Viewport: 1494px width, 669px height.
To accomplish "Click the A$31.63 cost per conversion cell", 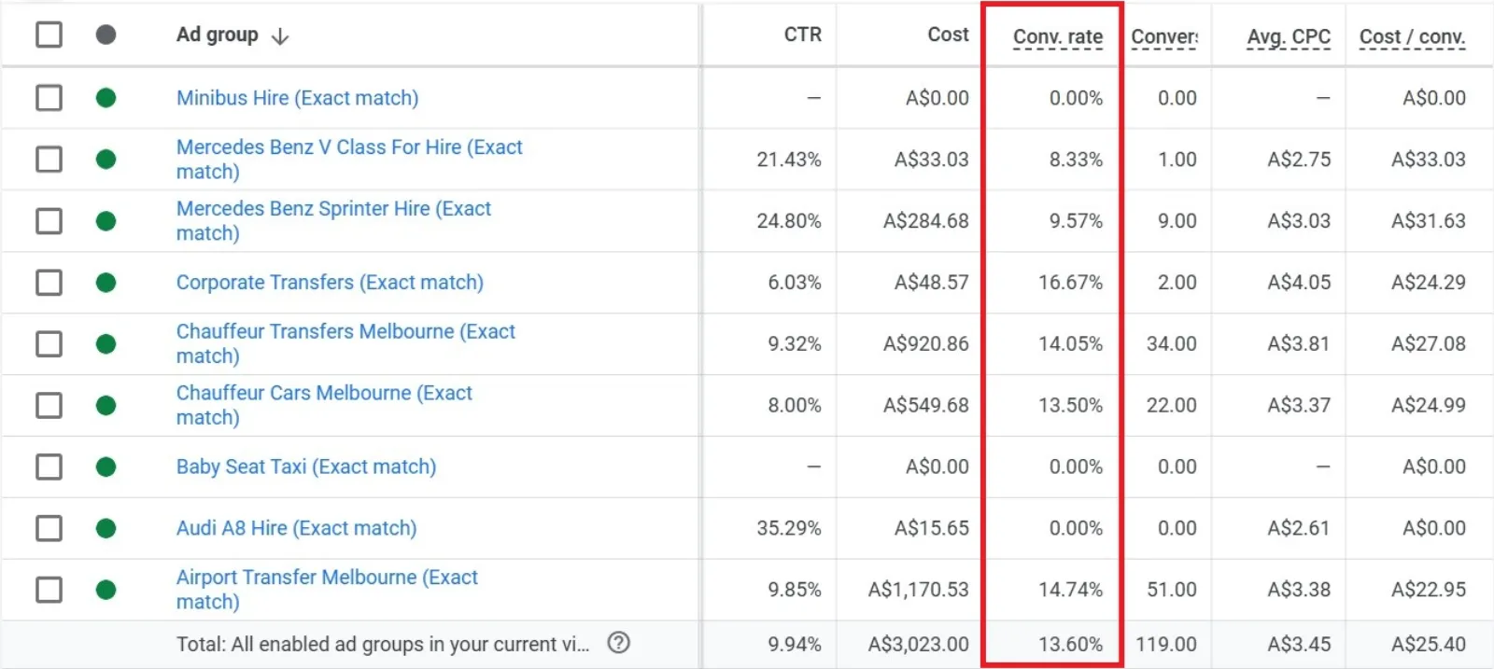I will [1429, 221].
